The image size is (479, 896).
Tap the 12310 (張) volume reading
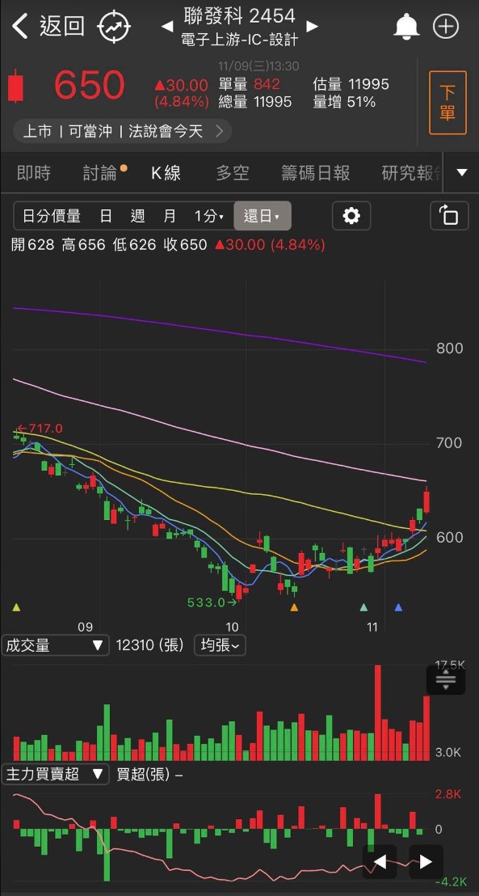point(149,645)
